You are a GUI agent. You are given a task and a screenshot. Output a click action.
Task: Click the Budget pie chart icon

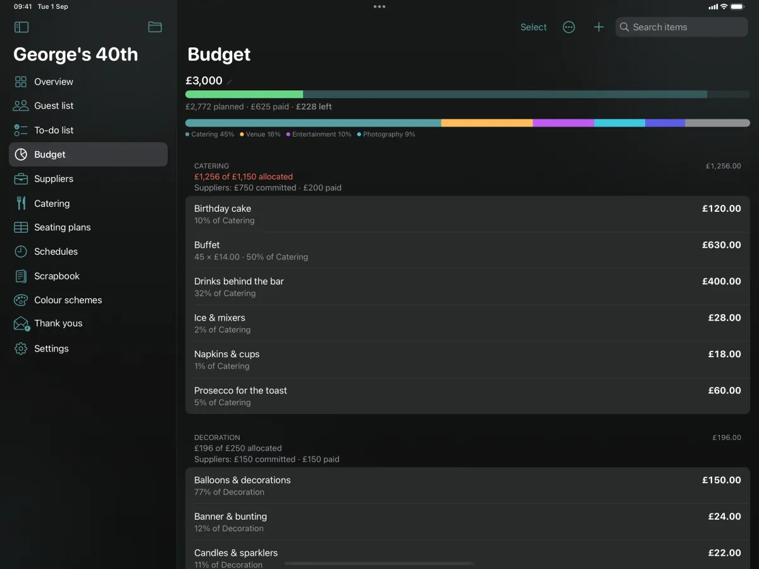click(x=21, y=154)
